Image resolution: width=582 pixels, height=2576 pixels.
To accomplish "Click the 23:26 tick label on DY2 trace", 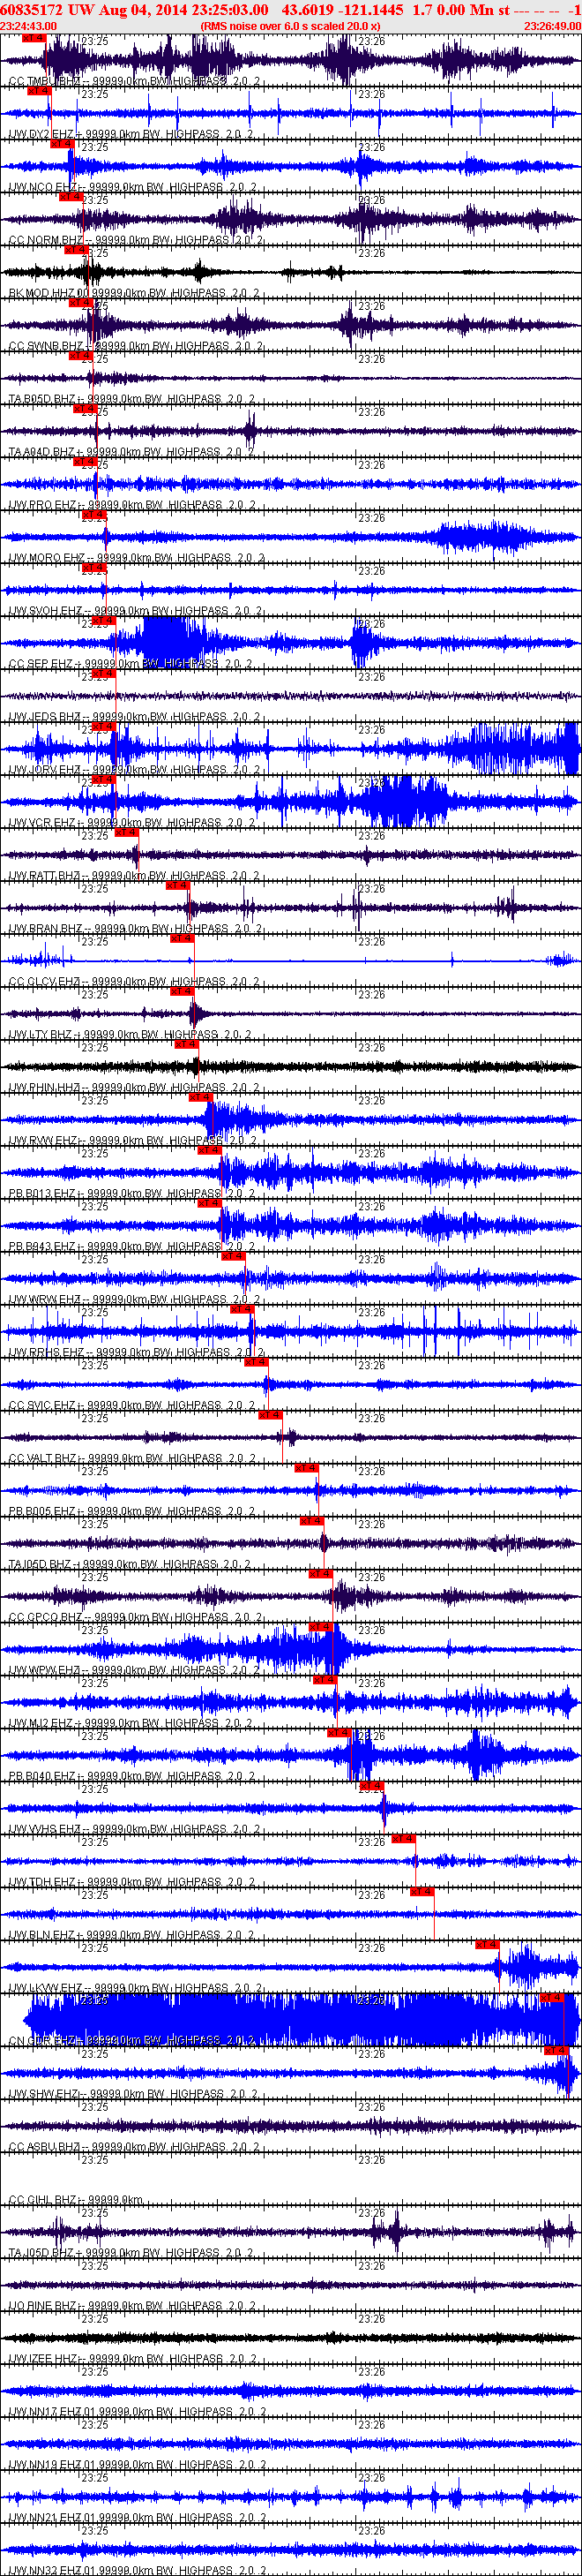I will [x=371, y=94].
